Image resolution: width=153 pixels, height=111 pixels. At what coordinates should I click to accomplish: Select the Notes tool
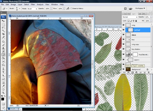pyautogui.click(x=3, y=83)
